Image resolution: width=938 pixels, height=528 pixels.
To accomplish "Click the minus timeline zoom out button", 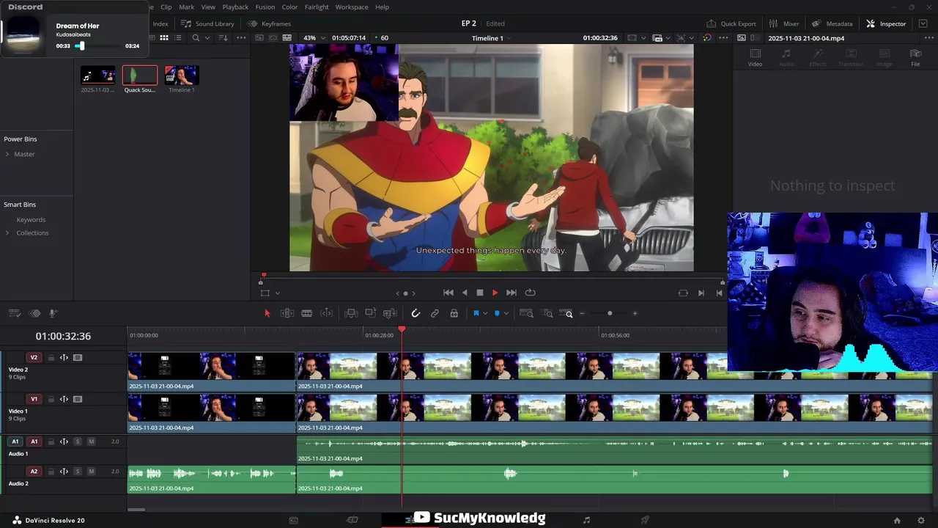I will [583, 314].
